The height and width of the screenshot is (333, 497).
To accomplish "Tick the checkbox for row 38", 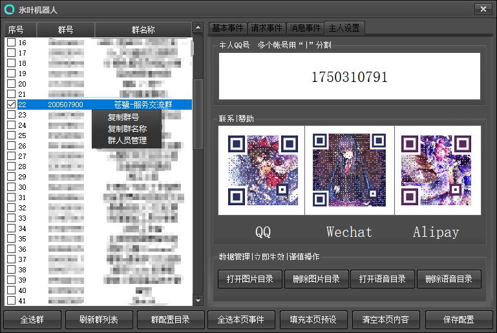I will click(x=12, y=270).
